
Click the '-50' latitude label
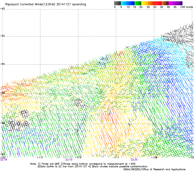pyautogui.click(x=2, y=154)
